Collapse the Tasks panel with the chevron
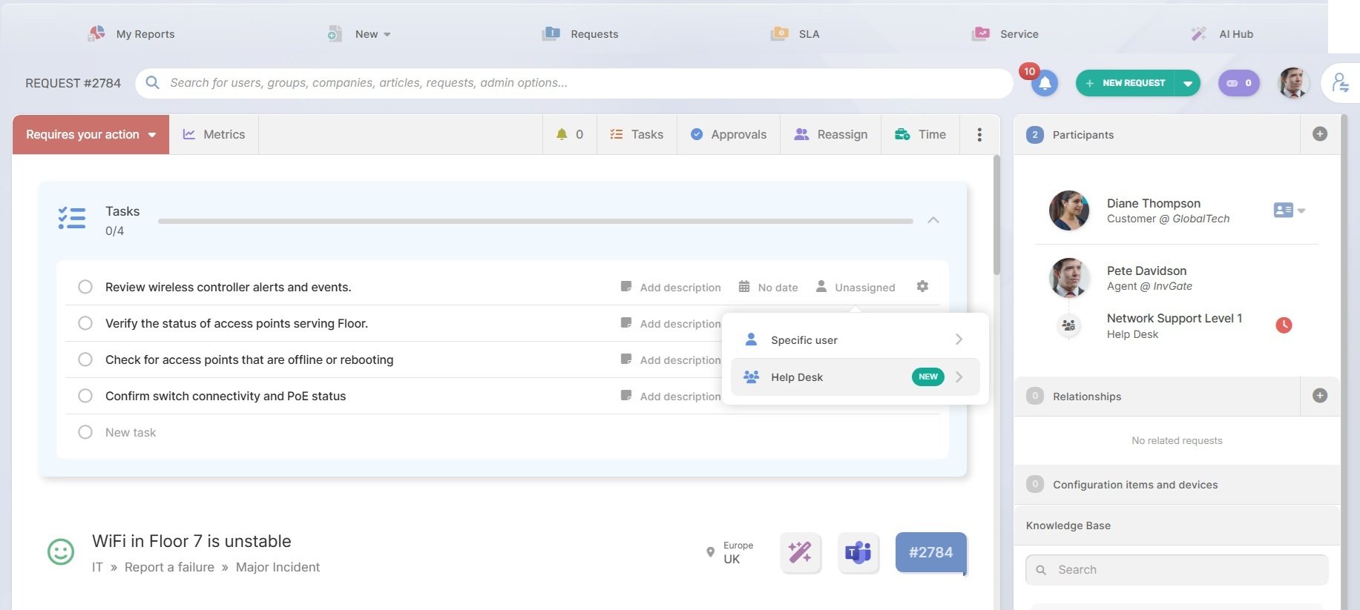The height and width of the screenshot is (610, 1360). click(x=933, y=220)
